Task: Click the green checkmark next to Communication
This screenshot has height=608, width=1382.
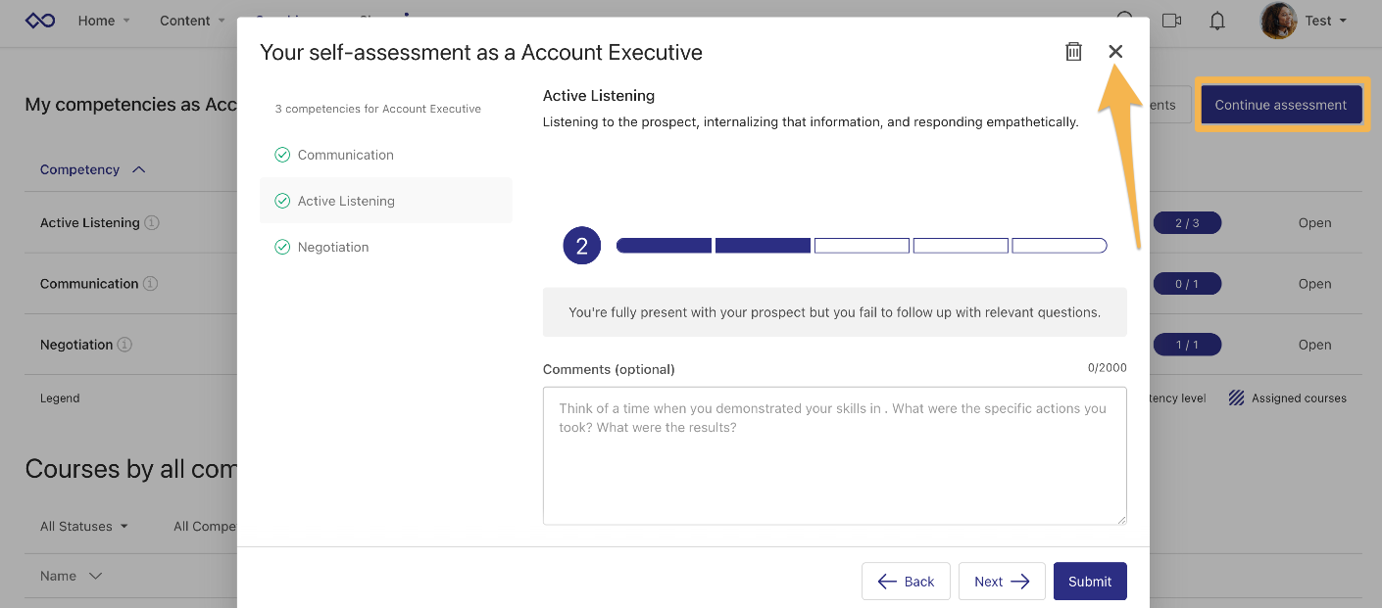Action: click(282, 154)
